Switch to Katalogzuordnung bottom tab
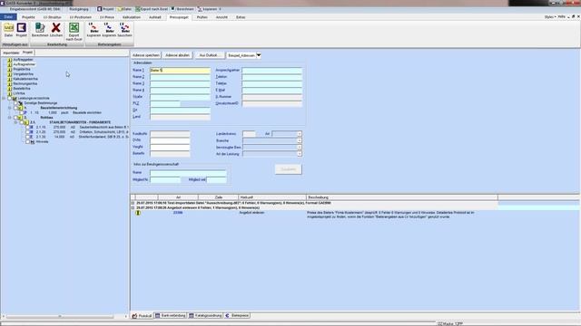This screenshot has width=581, height=326. [x=205, y=316]
